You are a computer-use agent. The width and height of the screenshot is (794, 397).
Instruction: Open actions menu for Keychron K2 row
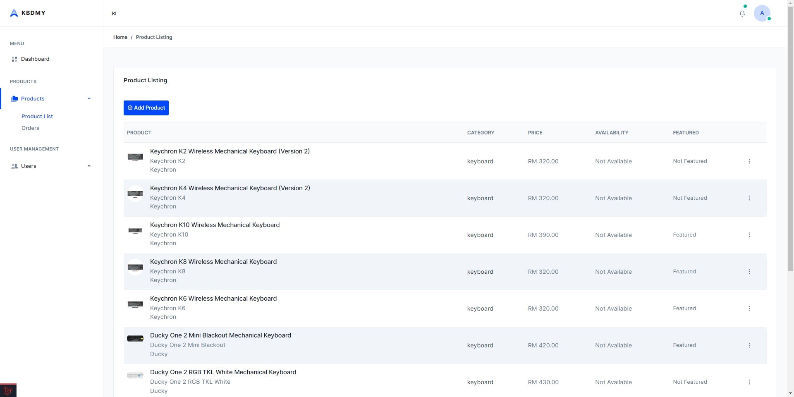(749, 161)
